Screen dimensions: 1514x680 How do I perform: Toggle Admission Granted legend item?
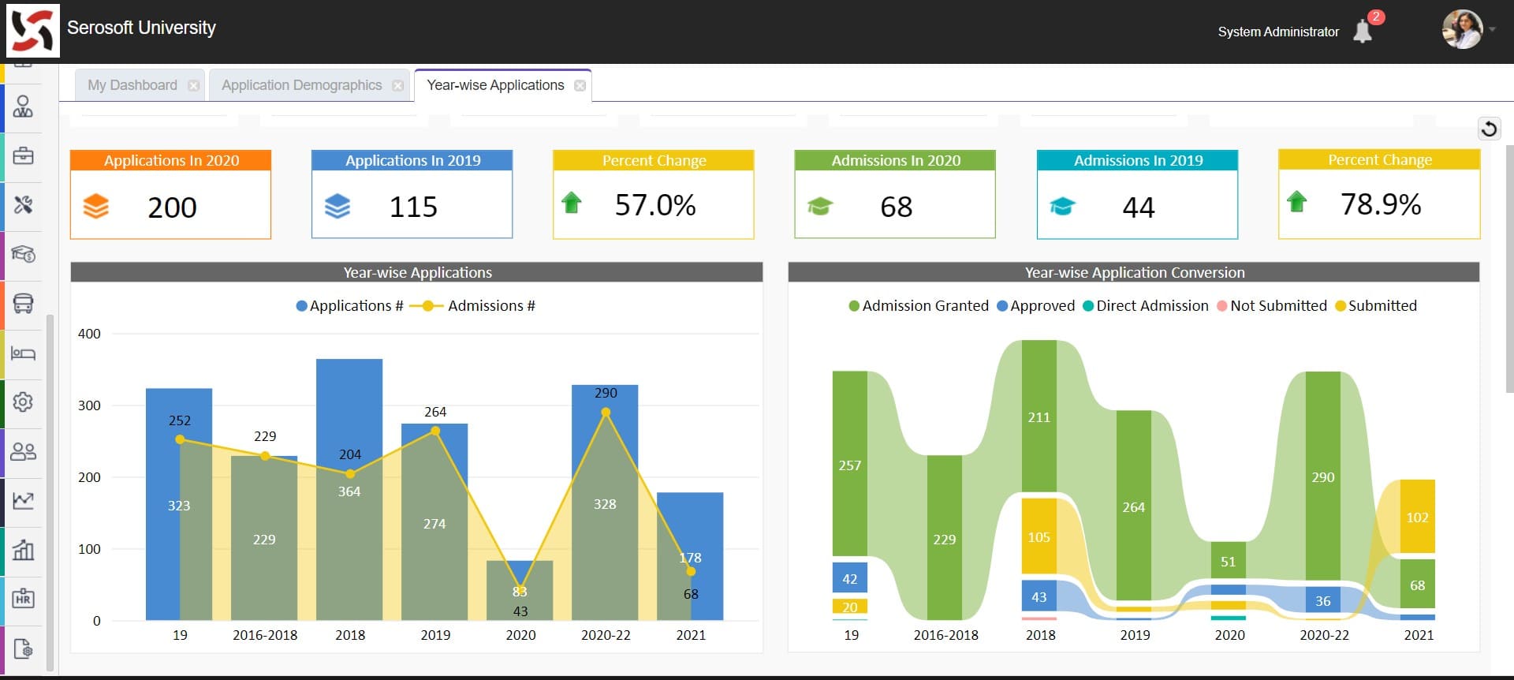(918, 306)
